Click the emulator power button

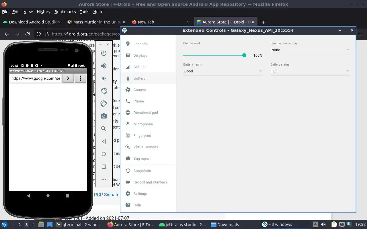(104, 53)
